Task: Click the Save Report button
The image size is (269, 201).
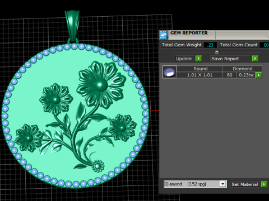Action: point(231,59)
